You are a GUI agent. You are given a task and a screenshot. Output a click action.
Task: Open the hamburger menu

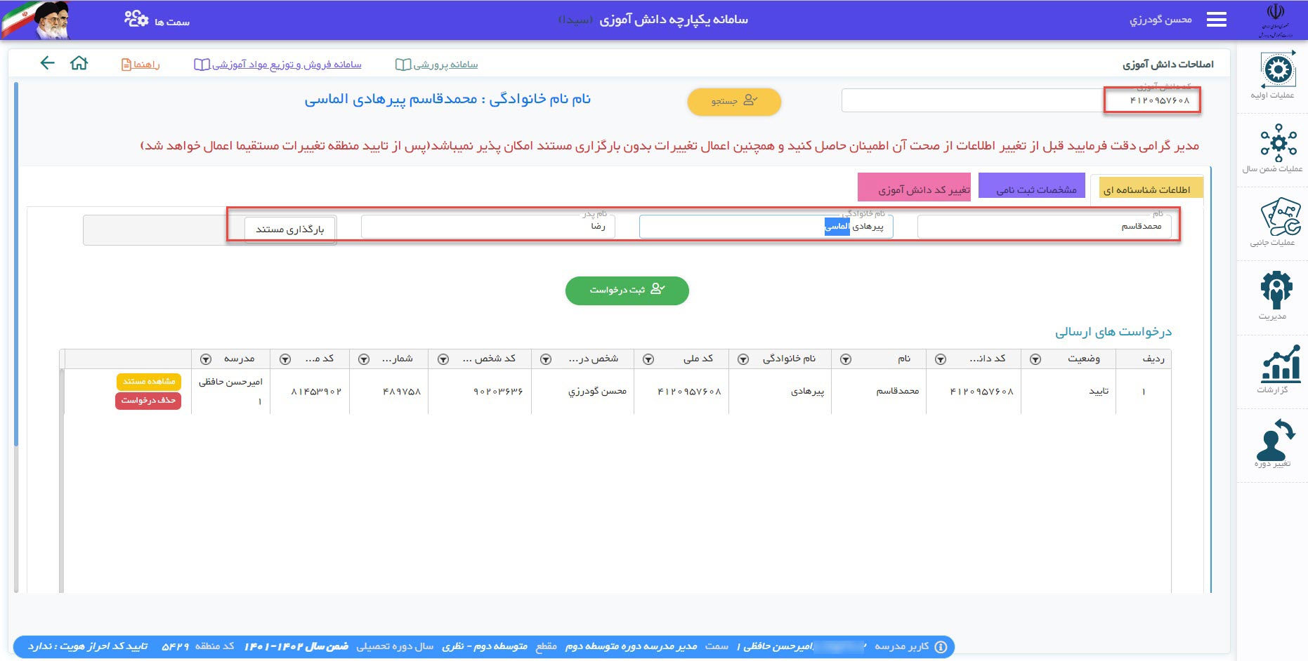pyautogui.click(x=1216, y=20)
